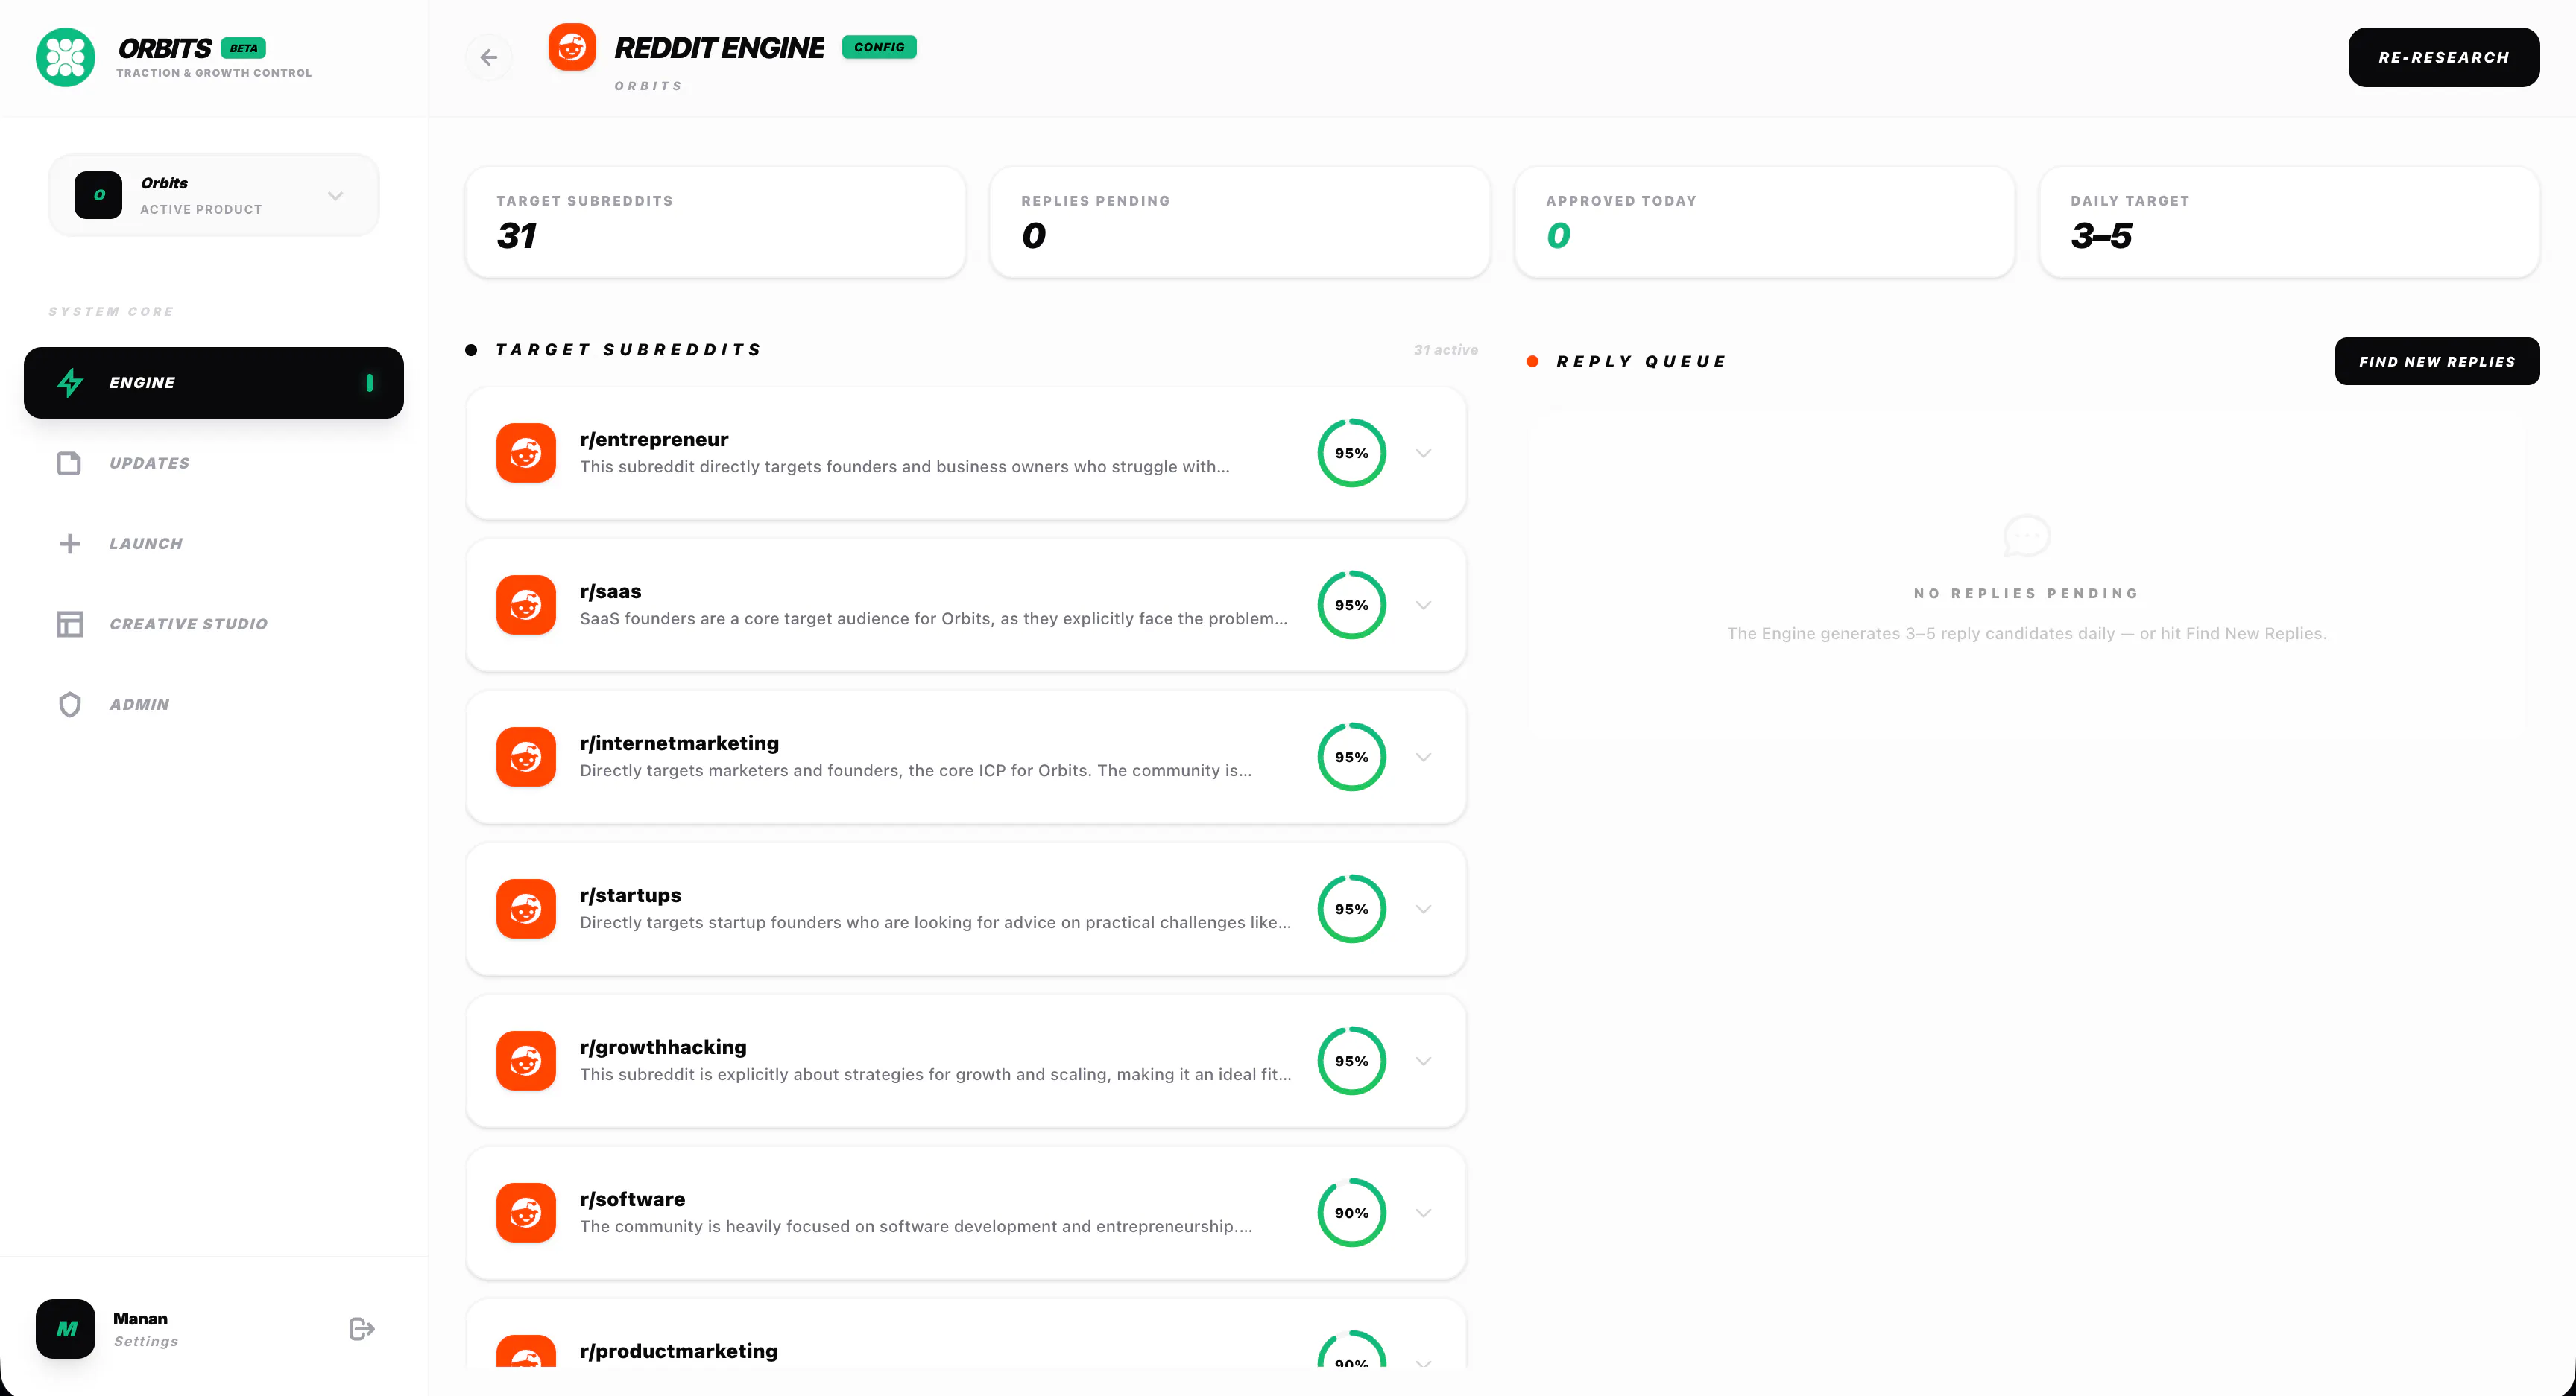Go back using the left arrow icon
Screen dimensions: 2576x1396
[489, 57]
